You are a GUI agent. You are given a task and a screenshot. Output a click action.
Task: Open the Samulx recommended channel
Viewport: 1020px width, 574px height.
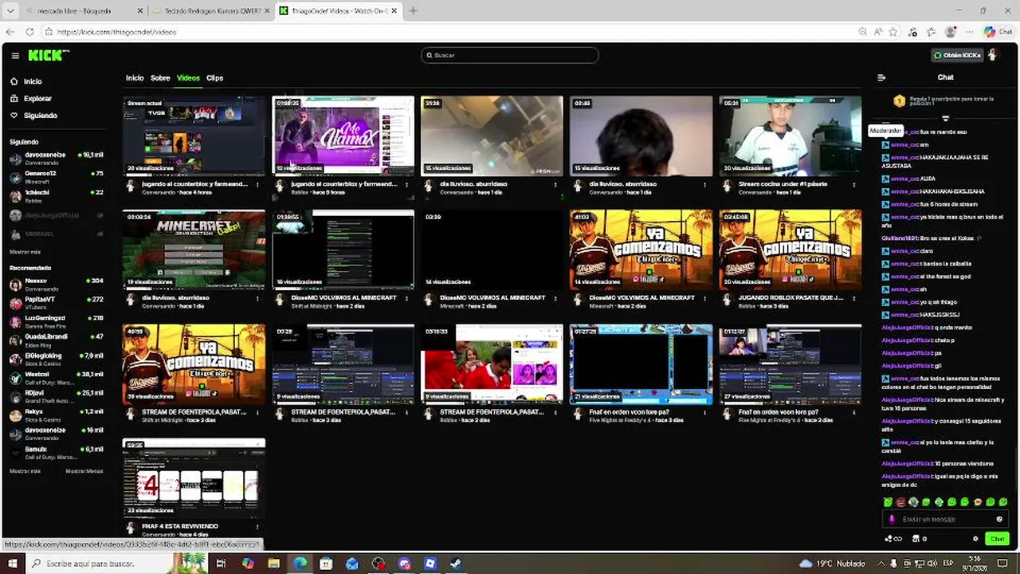56,452
